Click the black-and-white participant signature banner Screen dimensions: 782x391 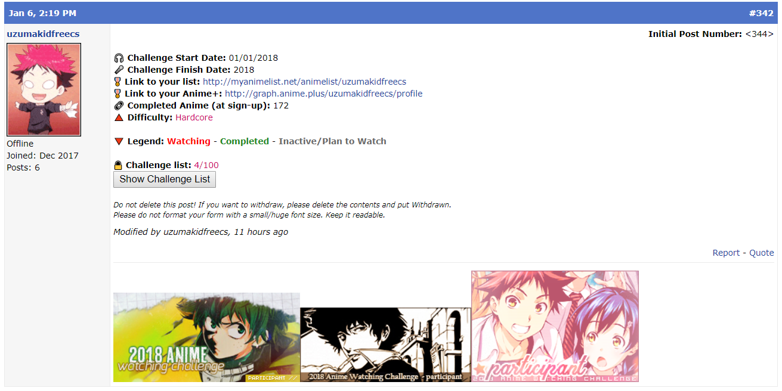385,345
